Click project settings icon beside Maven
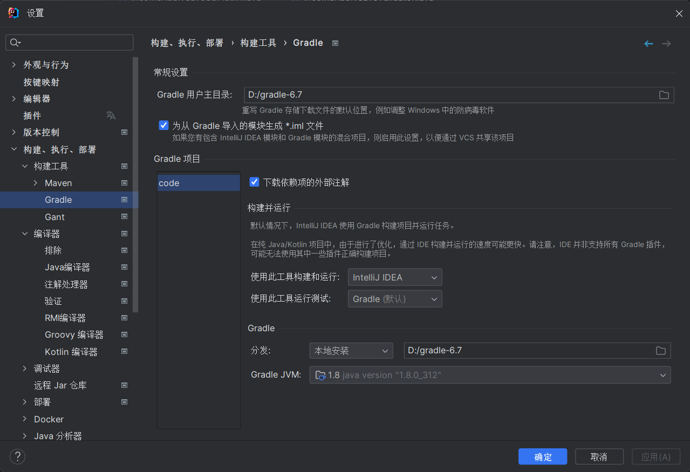 point(124,183)
